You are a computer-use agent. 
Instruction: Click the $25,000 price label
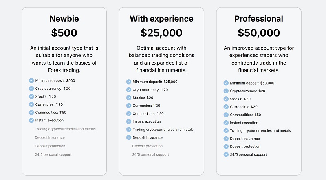pos(161,33)
